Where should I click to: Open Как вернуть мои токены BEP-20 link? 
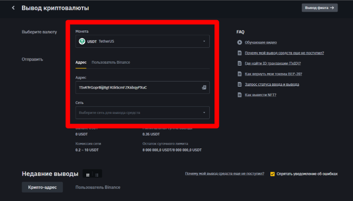pyautogui.click(x=273, y=74)
